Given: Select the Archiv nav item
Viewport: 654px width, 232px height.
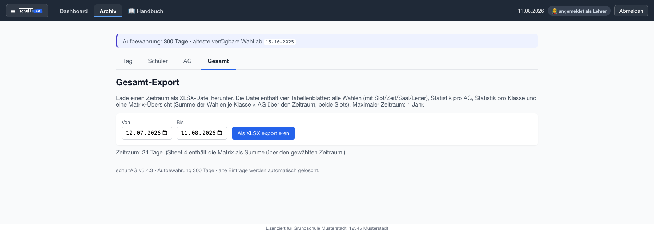Looking at the screenshot, I should (108, 11).
